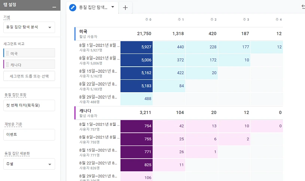Screen dimensions: 305x181
Task: Click the 미국 segment header row label
Action: 83,31
